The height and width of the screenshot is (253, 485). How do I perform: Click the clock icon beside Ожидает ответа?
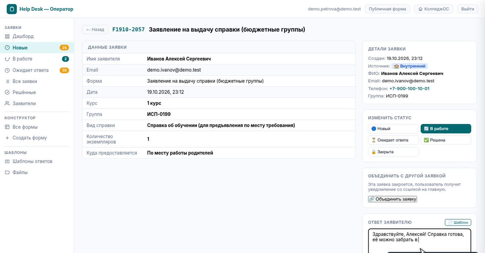click(x=7, y=70)
